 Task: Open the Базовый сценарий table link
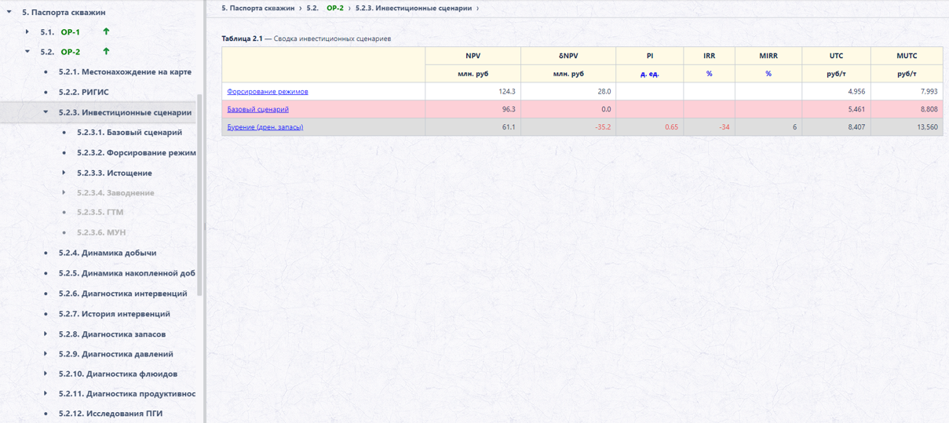pos(258,109)
